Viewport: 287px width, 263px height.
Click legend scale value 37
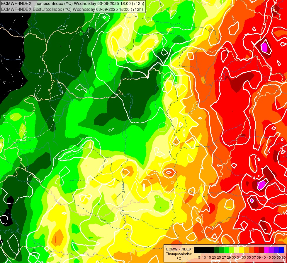pos(254,257)
